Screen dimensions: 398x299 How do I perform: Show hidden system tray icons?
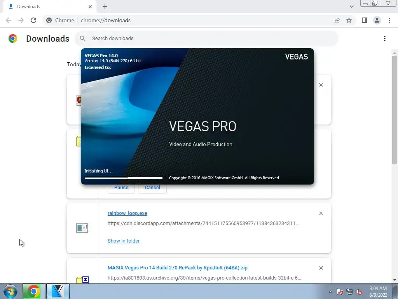pyautogui.click(x=330, y=292)
